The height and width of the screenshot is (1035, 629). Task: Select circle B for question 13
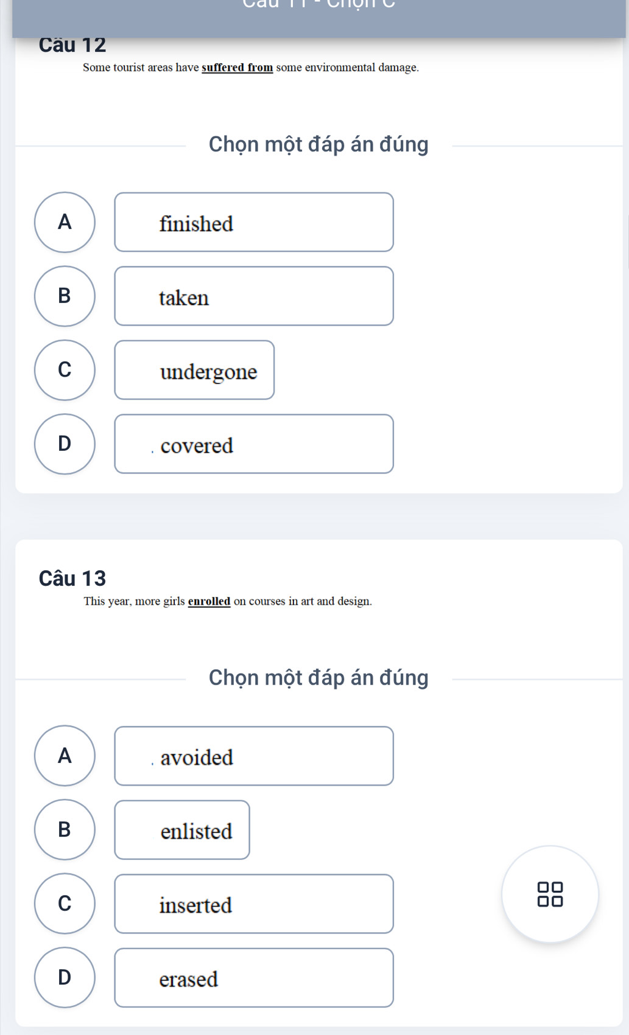[65, 829]
